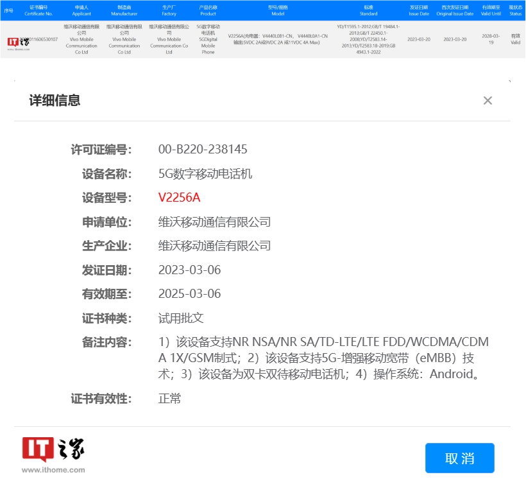Click the Applicant column header
The height and width of the screenshot is (486, 526).
point(81,10)
